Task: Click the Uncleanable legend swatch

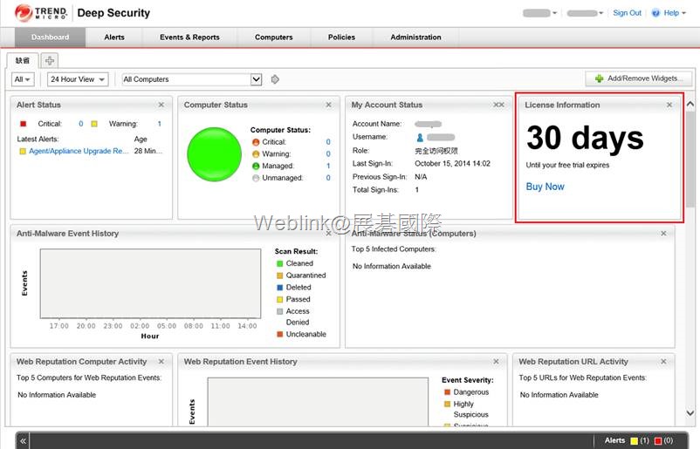Action: coord(280,334)
